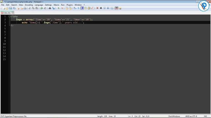Click the ANSI as UTF-8 encoding status entry
The image size is (211, 118).
[x=191, y=116]
